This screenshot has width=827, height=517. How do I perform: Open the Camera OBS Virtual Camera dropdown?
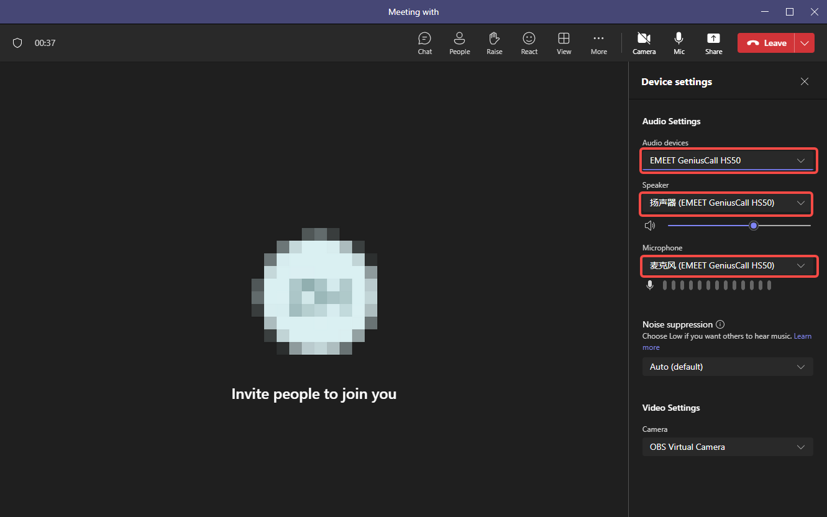point(727,447)
